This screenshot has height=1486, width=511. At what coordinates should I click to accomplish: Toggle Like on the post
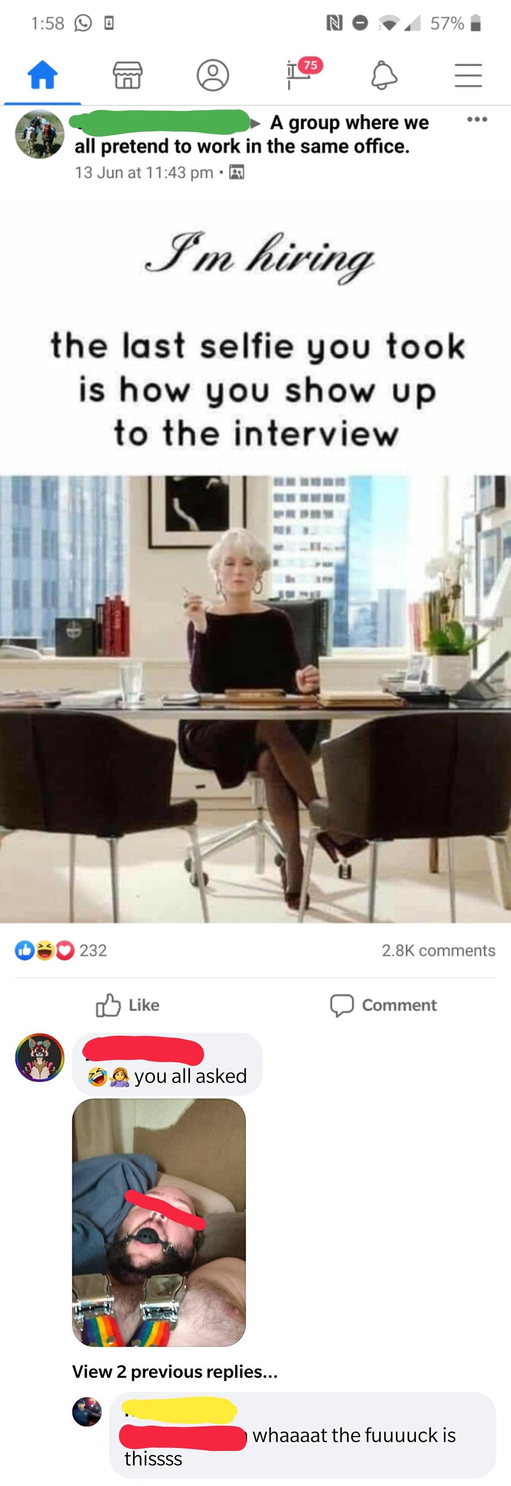[x=127, y=1005]
